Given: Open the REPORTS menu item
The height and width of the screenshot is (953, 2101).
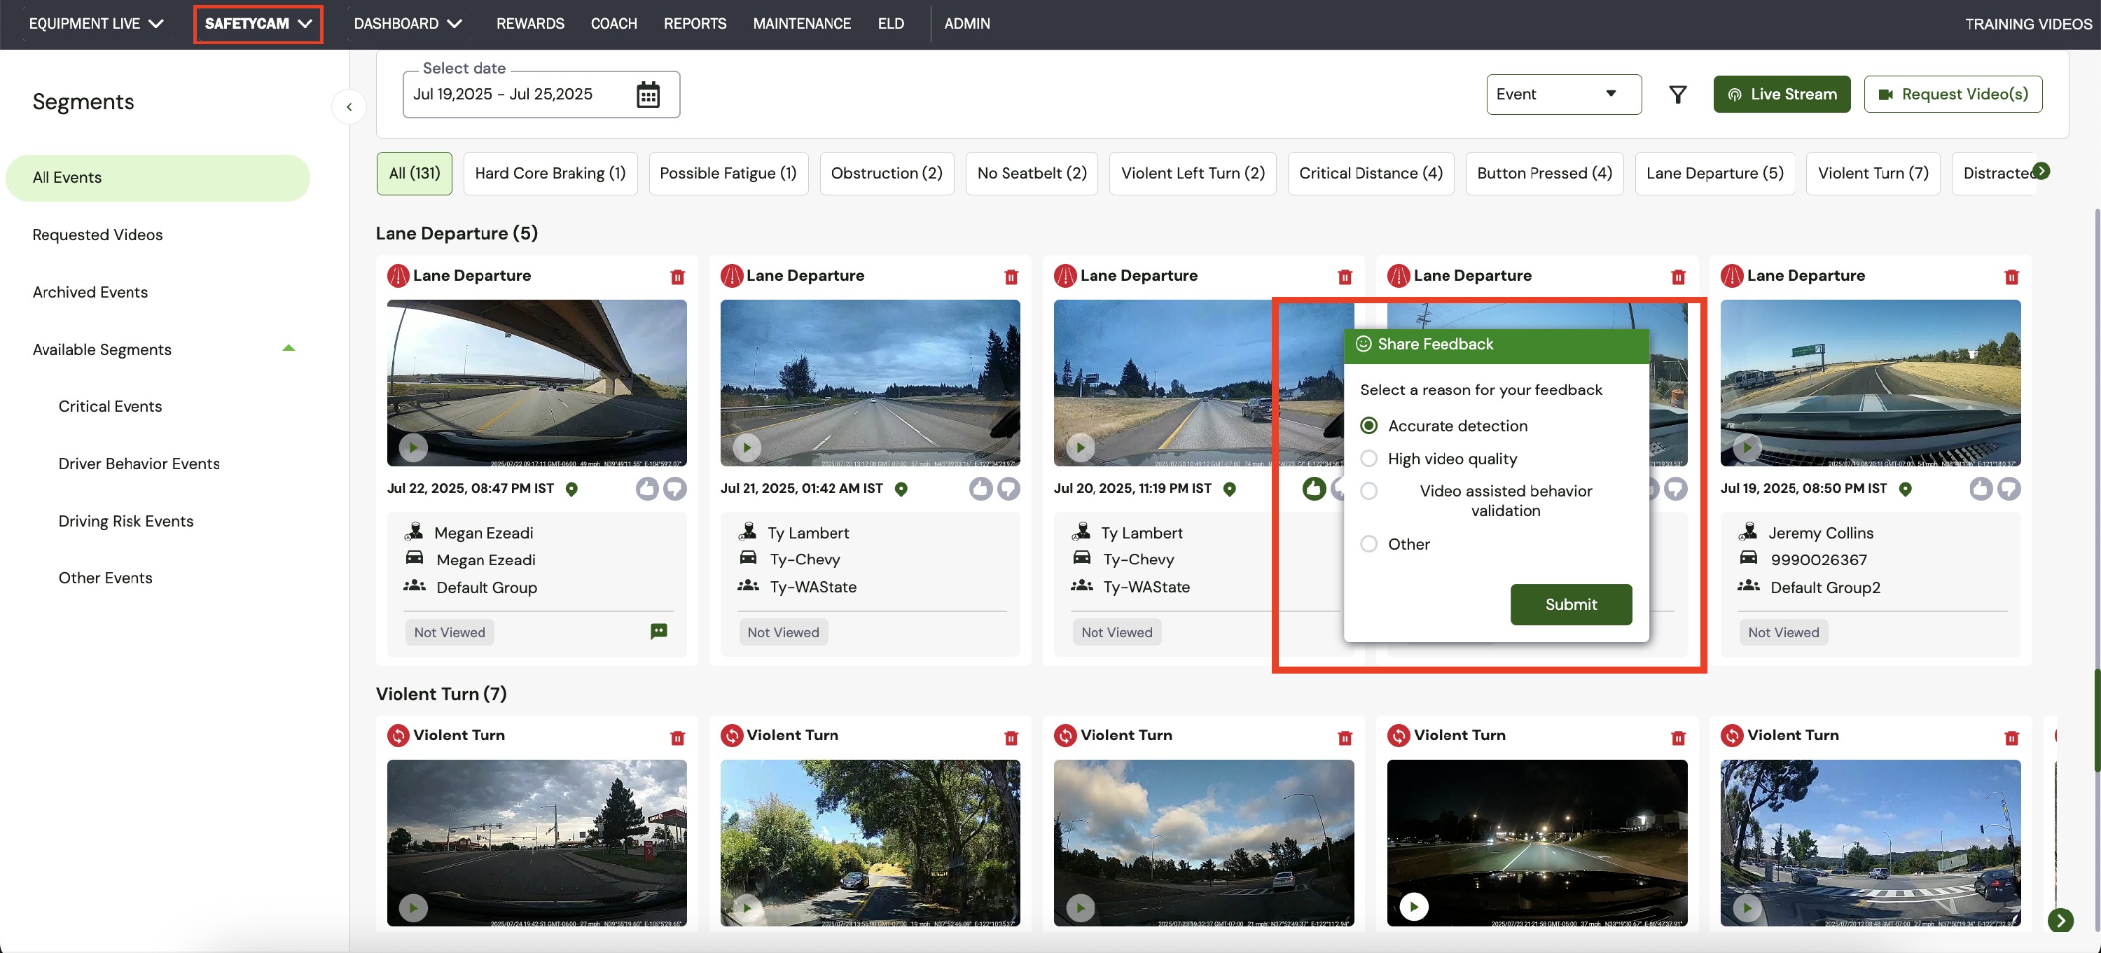Looking at the screenshot, I should coord(694,24).
